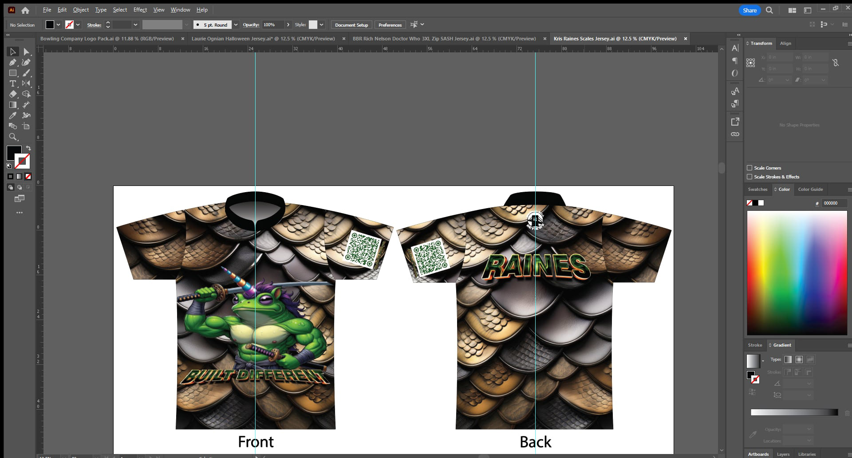Select the Gradient tool in toolbar
Screen dimensions: 852x458
coord(13,105)
